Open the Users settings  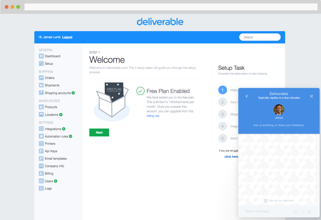click(49, 181)
